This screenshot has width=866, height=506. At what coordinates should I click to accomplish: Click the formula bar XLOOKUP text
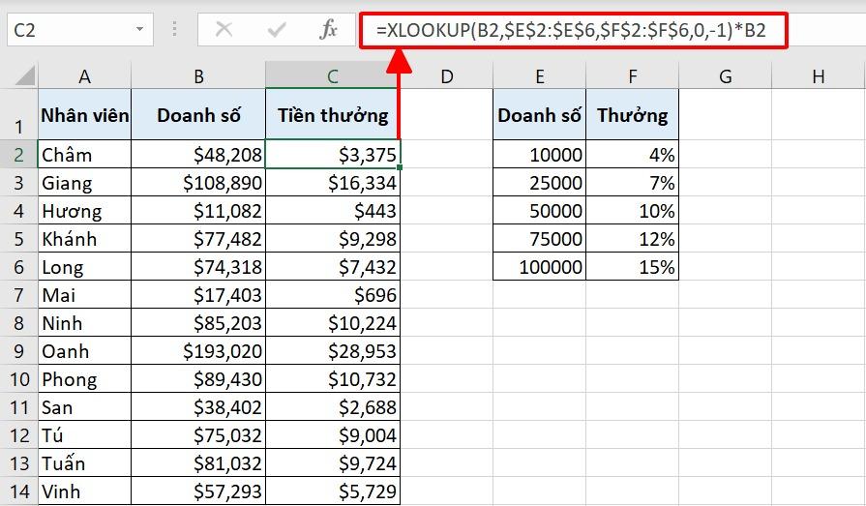(571, 30)
